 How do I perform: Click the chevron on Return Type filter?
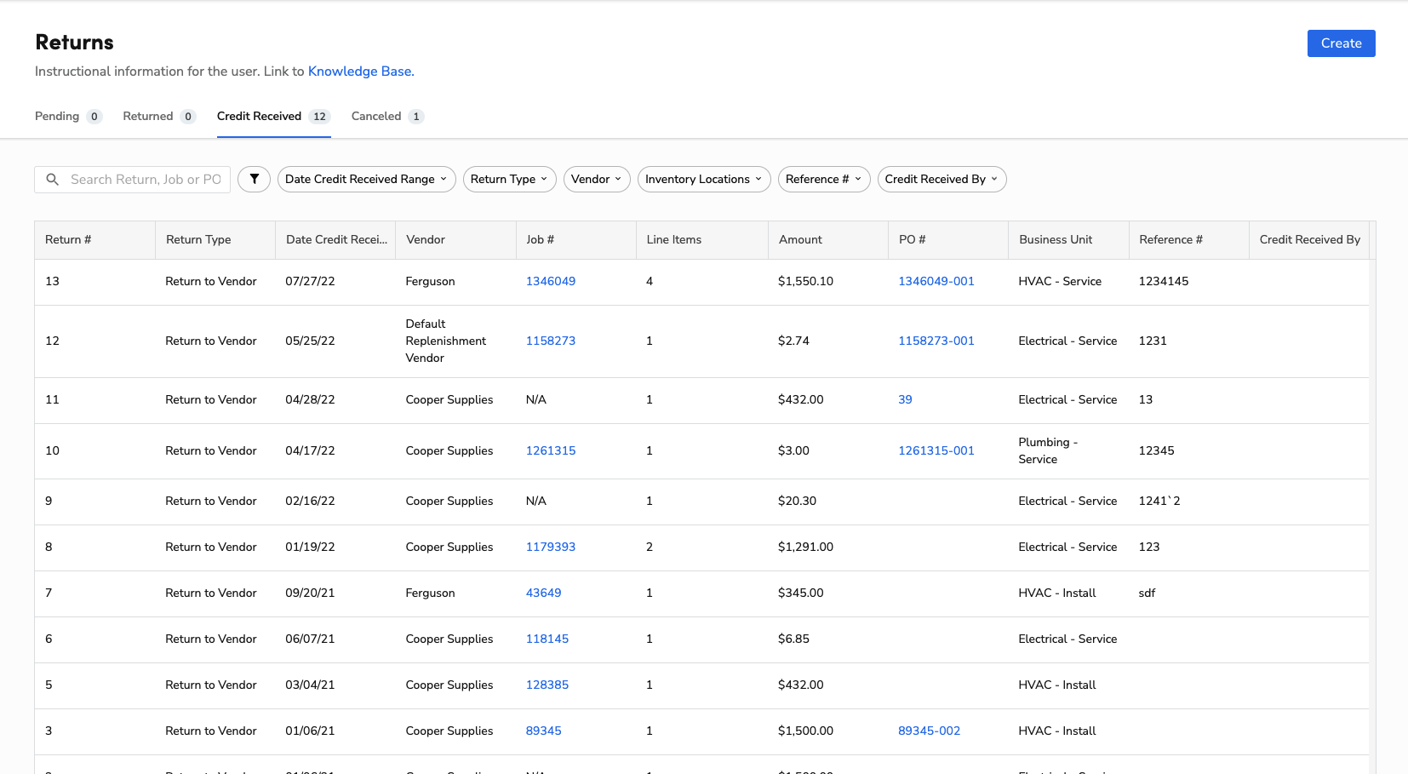[x=545, y=179]
